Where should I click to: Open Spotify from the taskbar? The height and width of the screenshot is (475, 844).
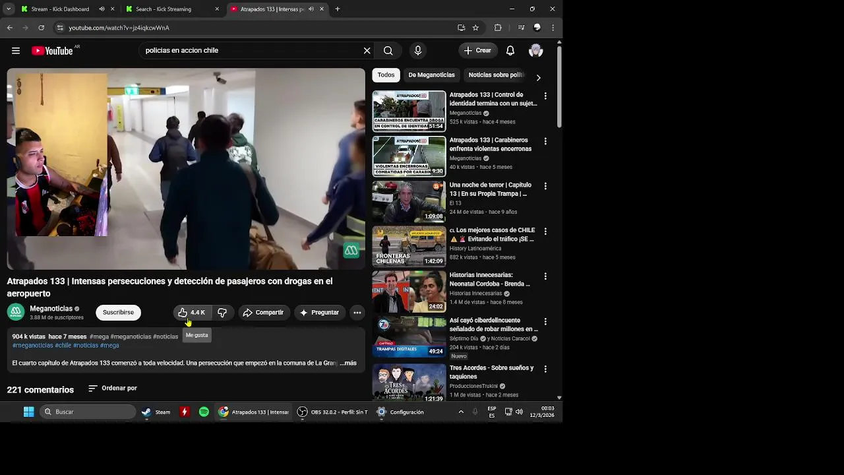coord(204,412)
